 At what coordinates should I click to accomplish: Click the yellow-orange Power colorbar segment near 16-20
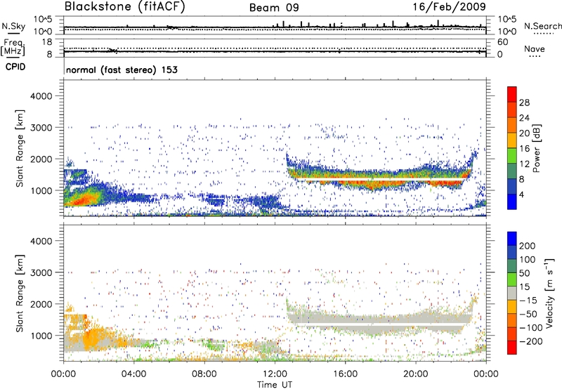(x=512, y=140)
